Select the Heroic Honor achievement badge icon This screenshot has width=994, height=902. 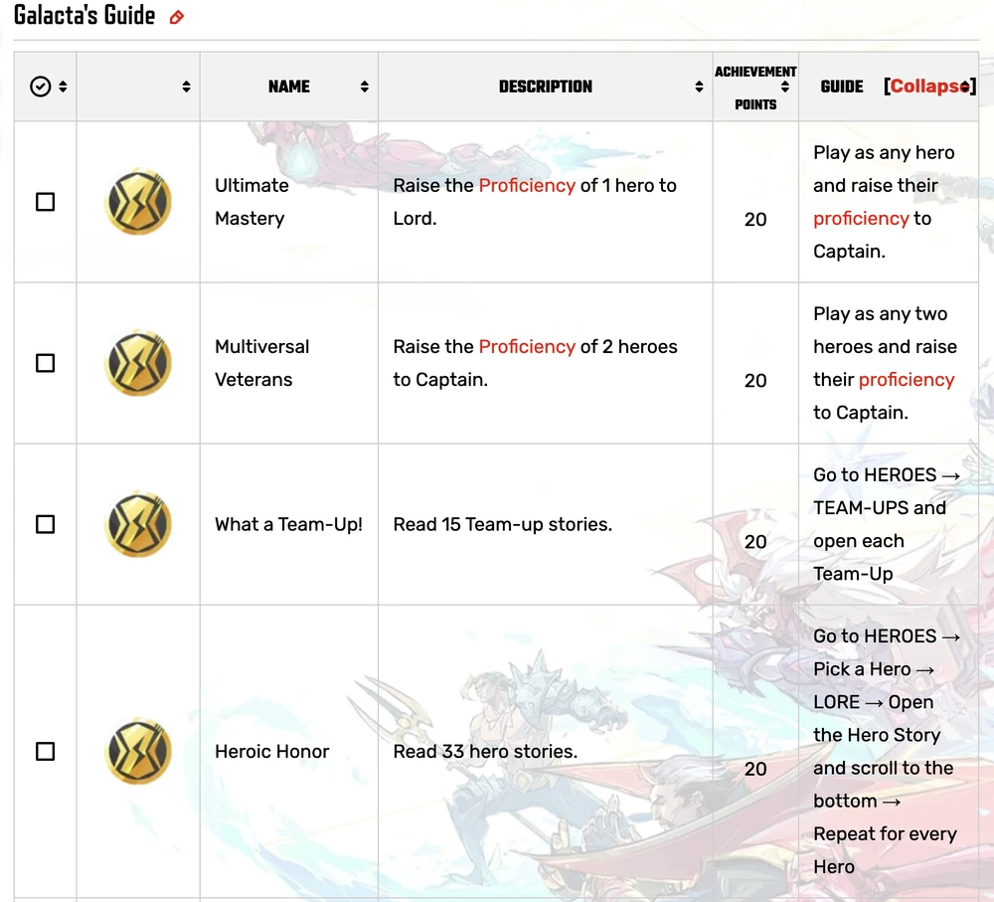tap(138, 751)
